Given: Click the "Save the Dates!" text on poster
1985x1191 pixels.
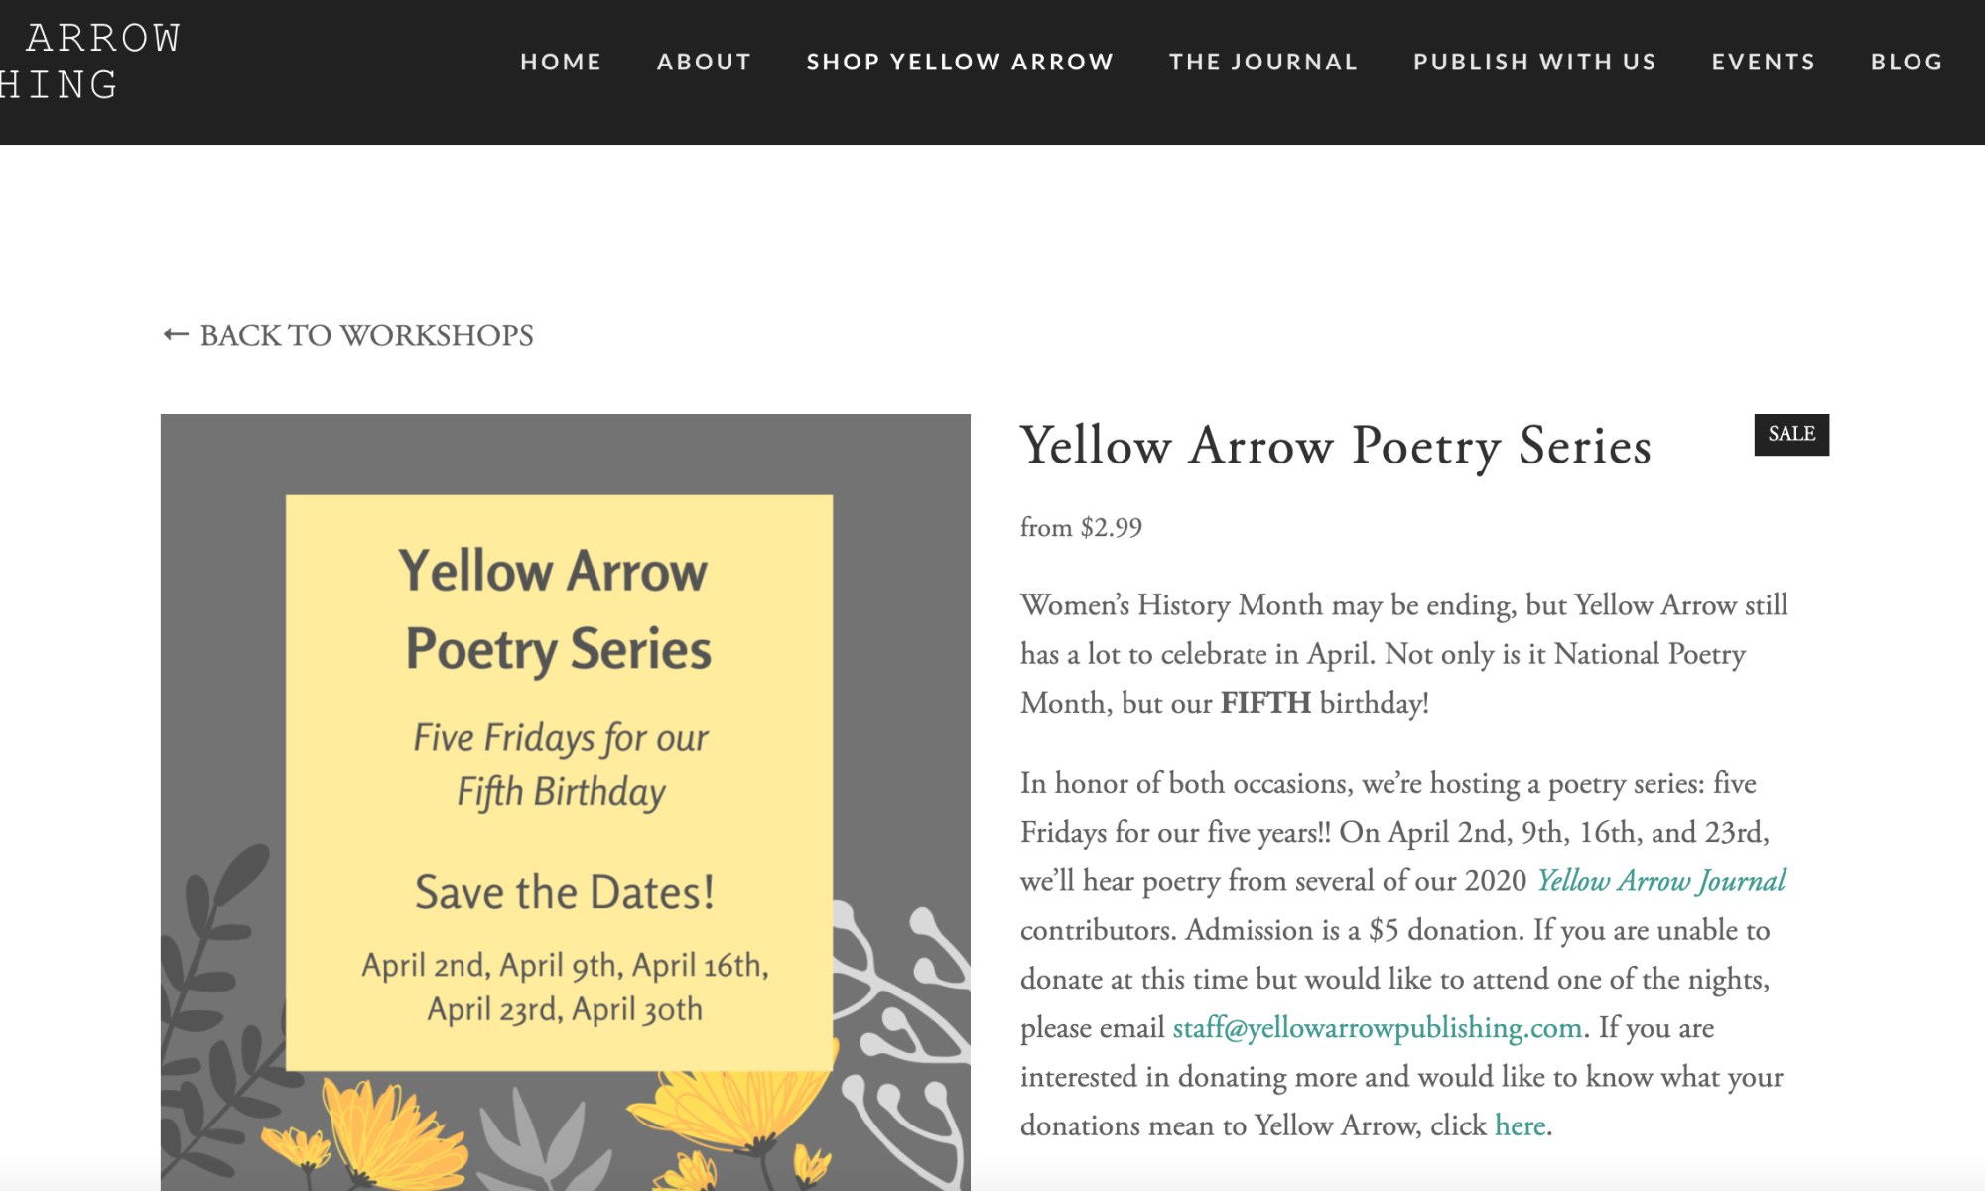Looking at the screenshot, I should 564,892.
